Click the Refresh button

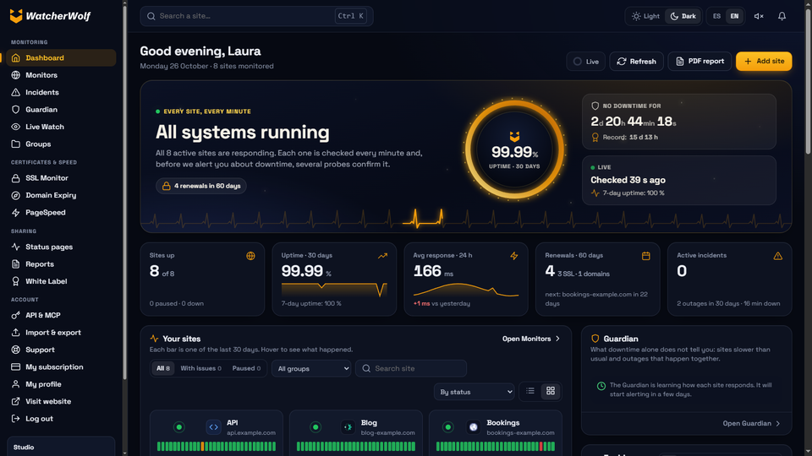[636, 62]
